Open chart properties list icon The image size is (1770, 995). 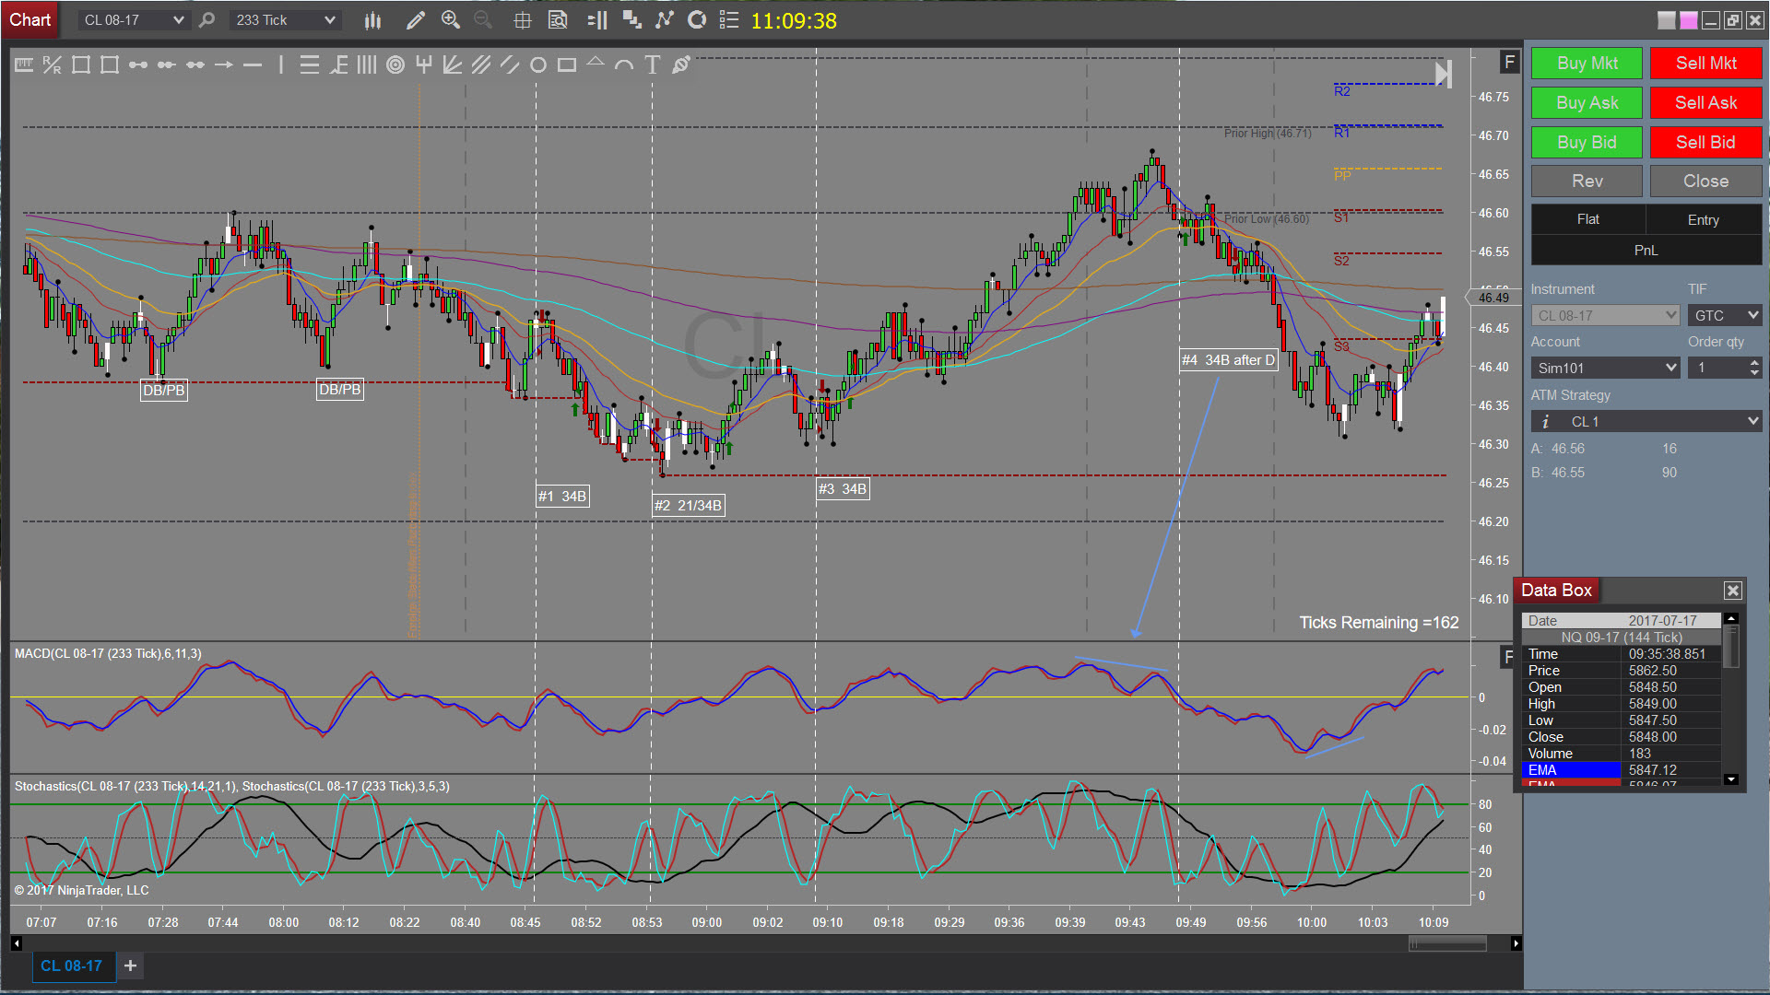[729, 20]
